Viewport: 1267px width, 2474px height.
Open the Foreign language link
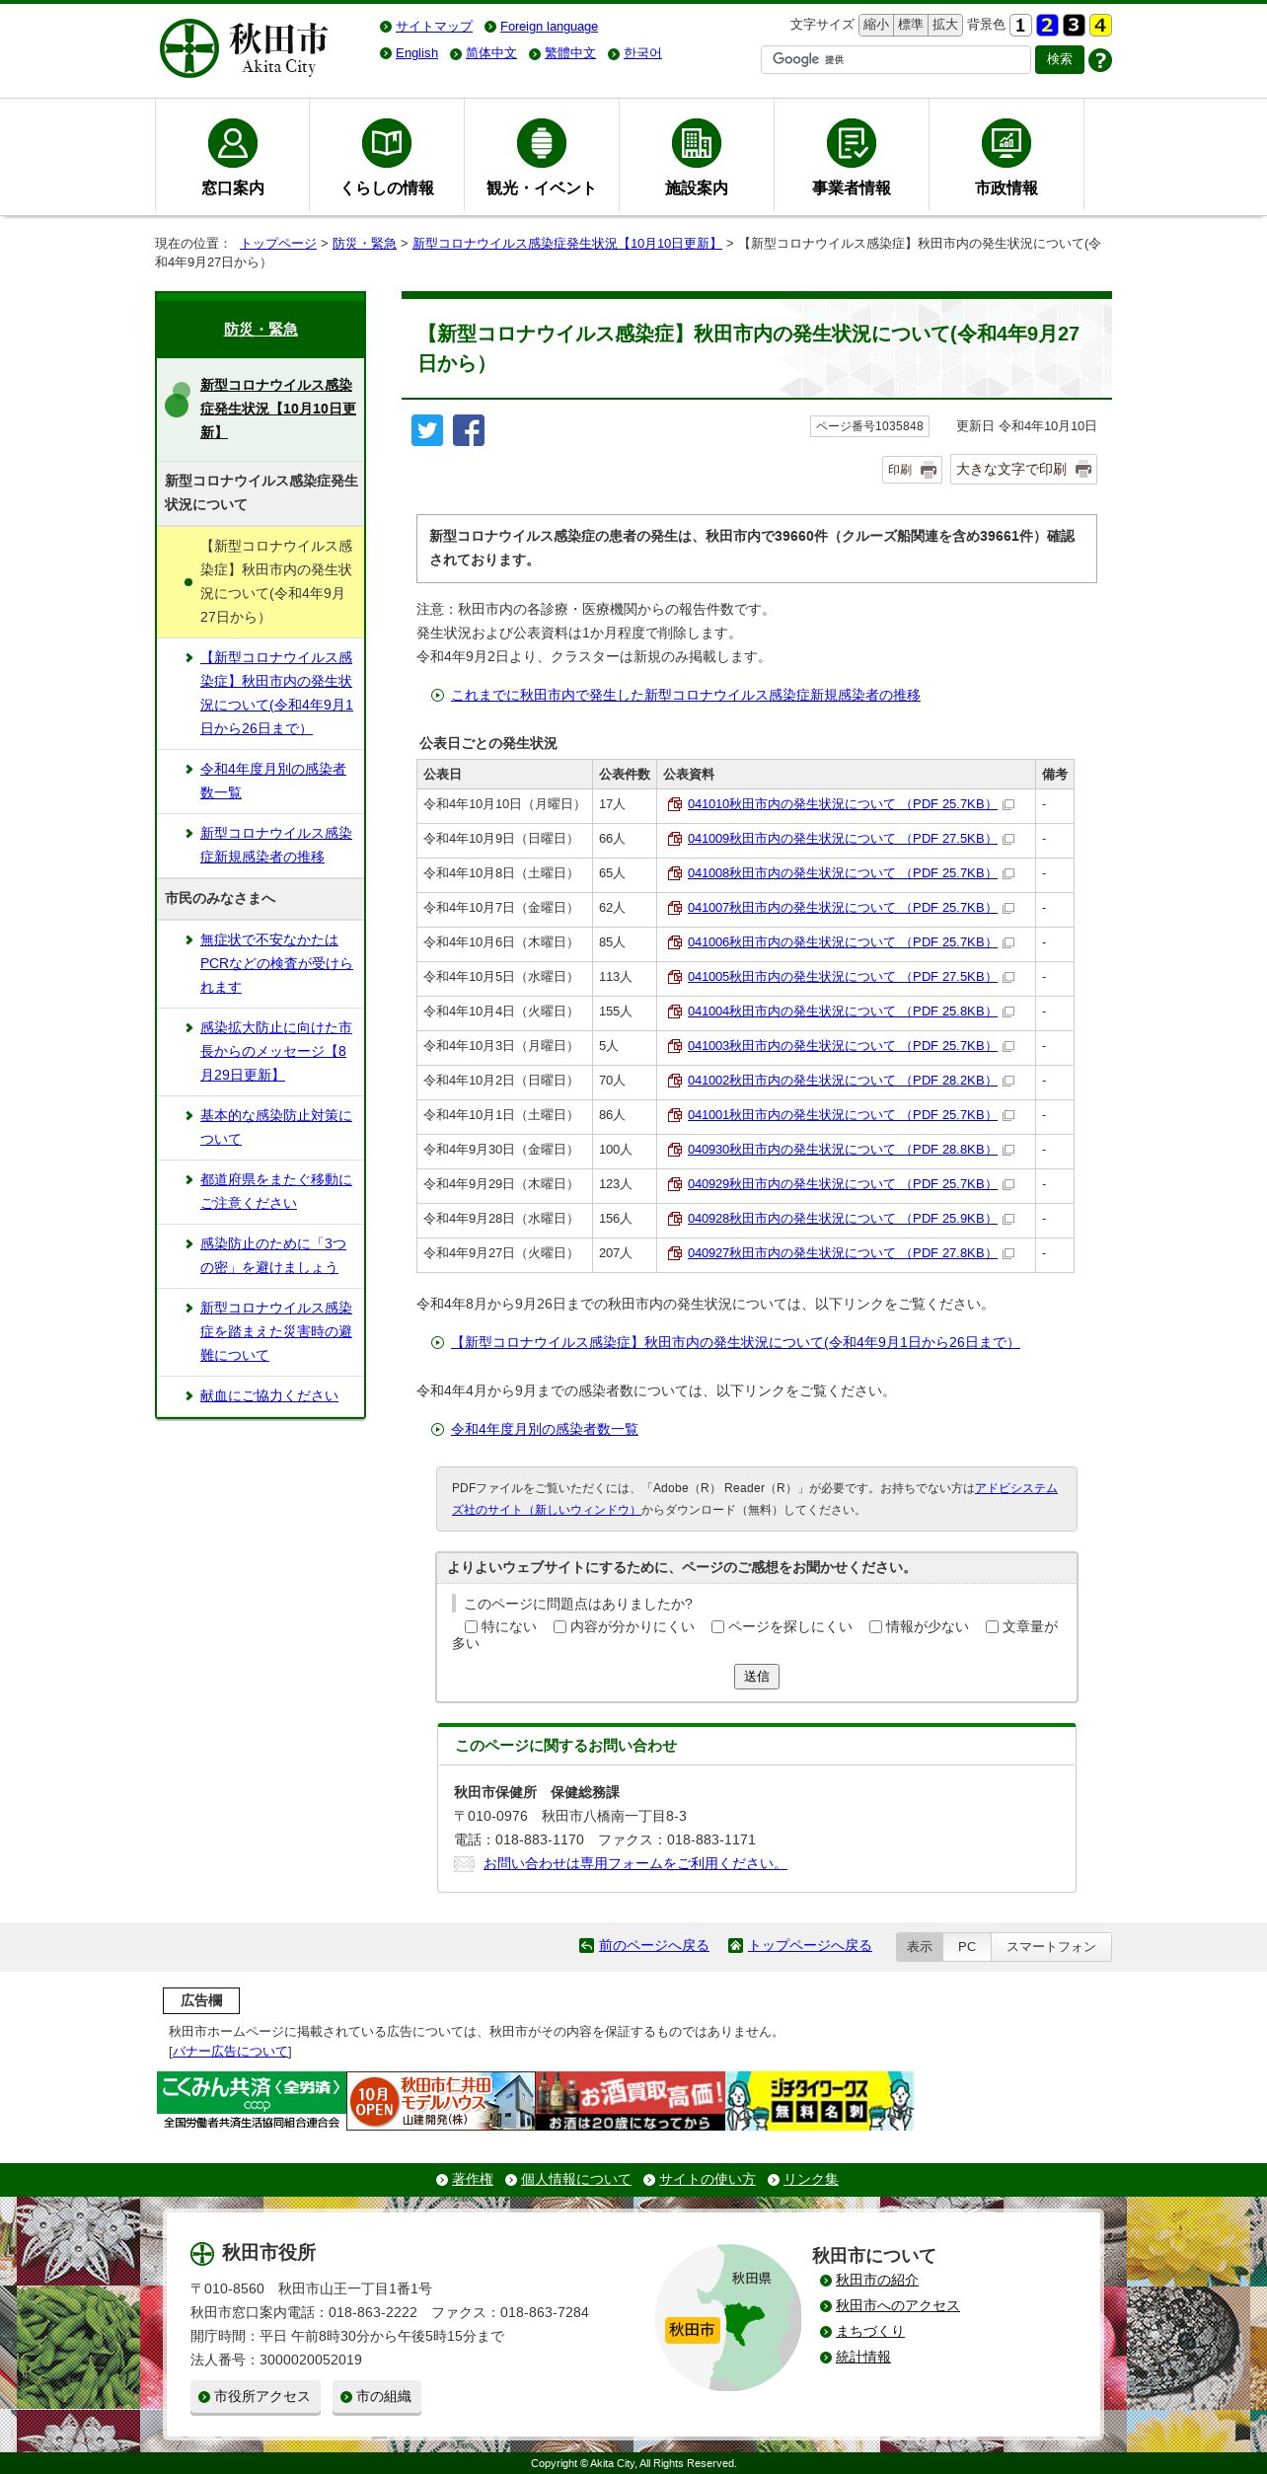(x=549, y=27)
